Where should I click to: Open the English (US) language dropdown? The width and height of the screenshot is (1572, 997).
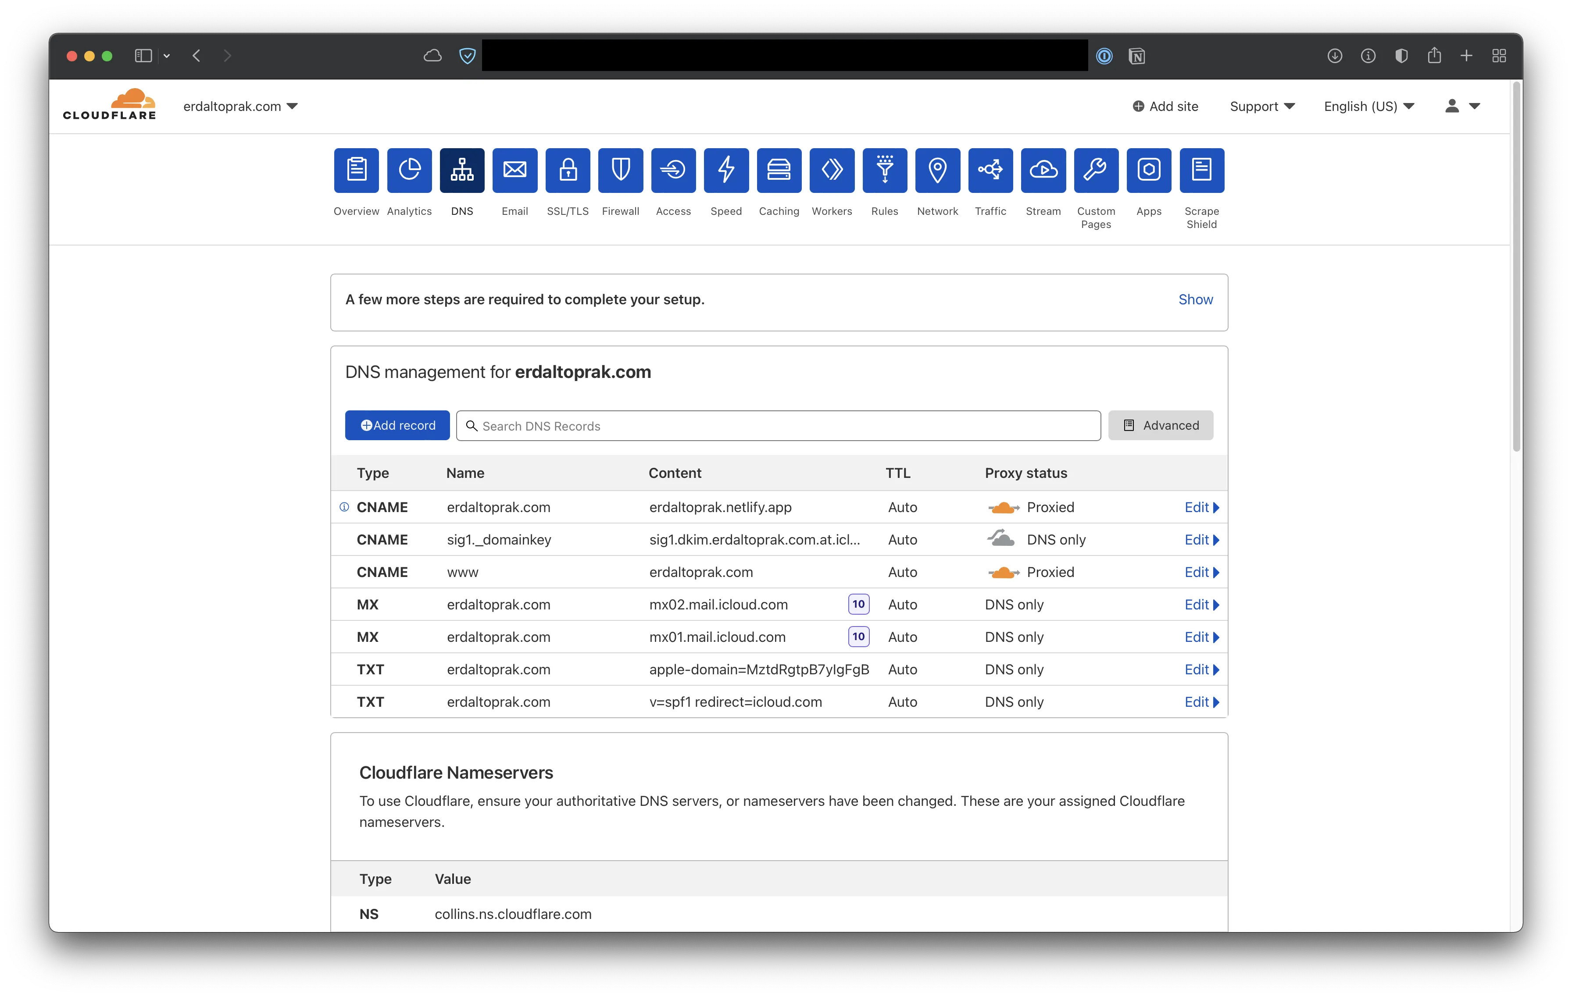click(1368, 107)
